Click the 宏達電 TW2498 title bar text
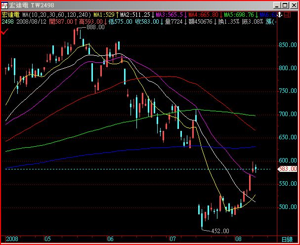 point(32,5)
